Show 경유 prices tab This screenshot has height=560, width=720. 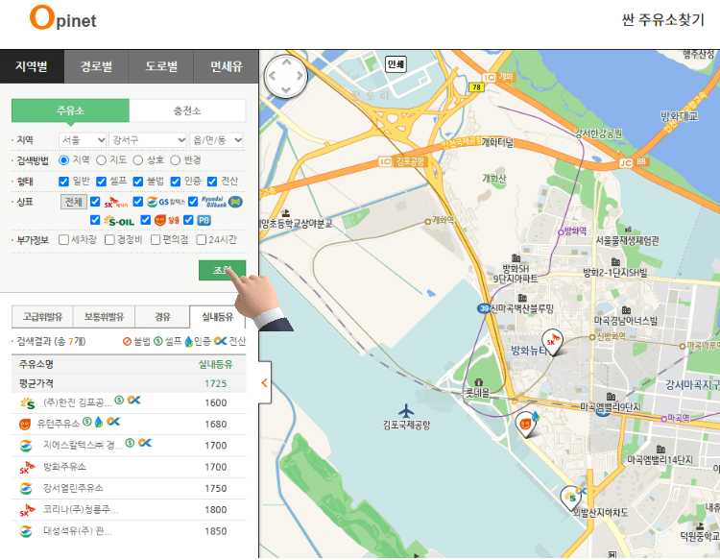tap(162, 317)
